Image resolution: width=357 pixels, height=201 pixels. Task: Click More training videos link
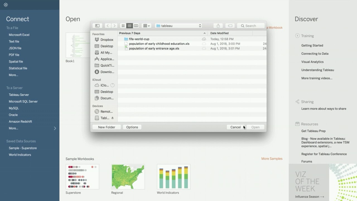[x=317, y=78]
